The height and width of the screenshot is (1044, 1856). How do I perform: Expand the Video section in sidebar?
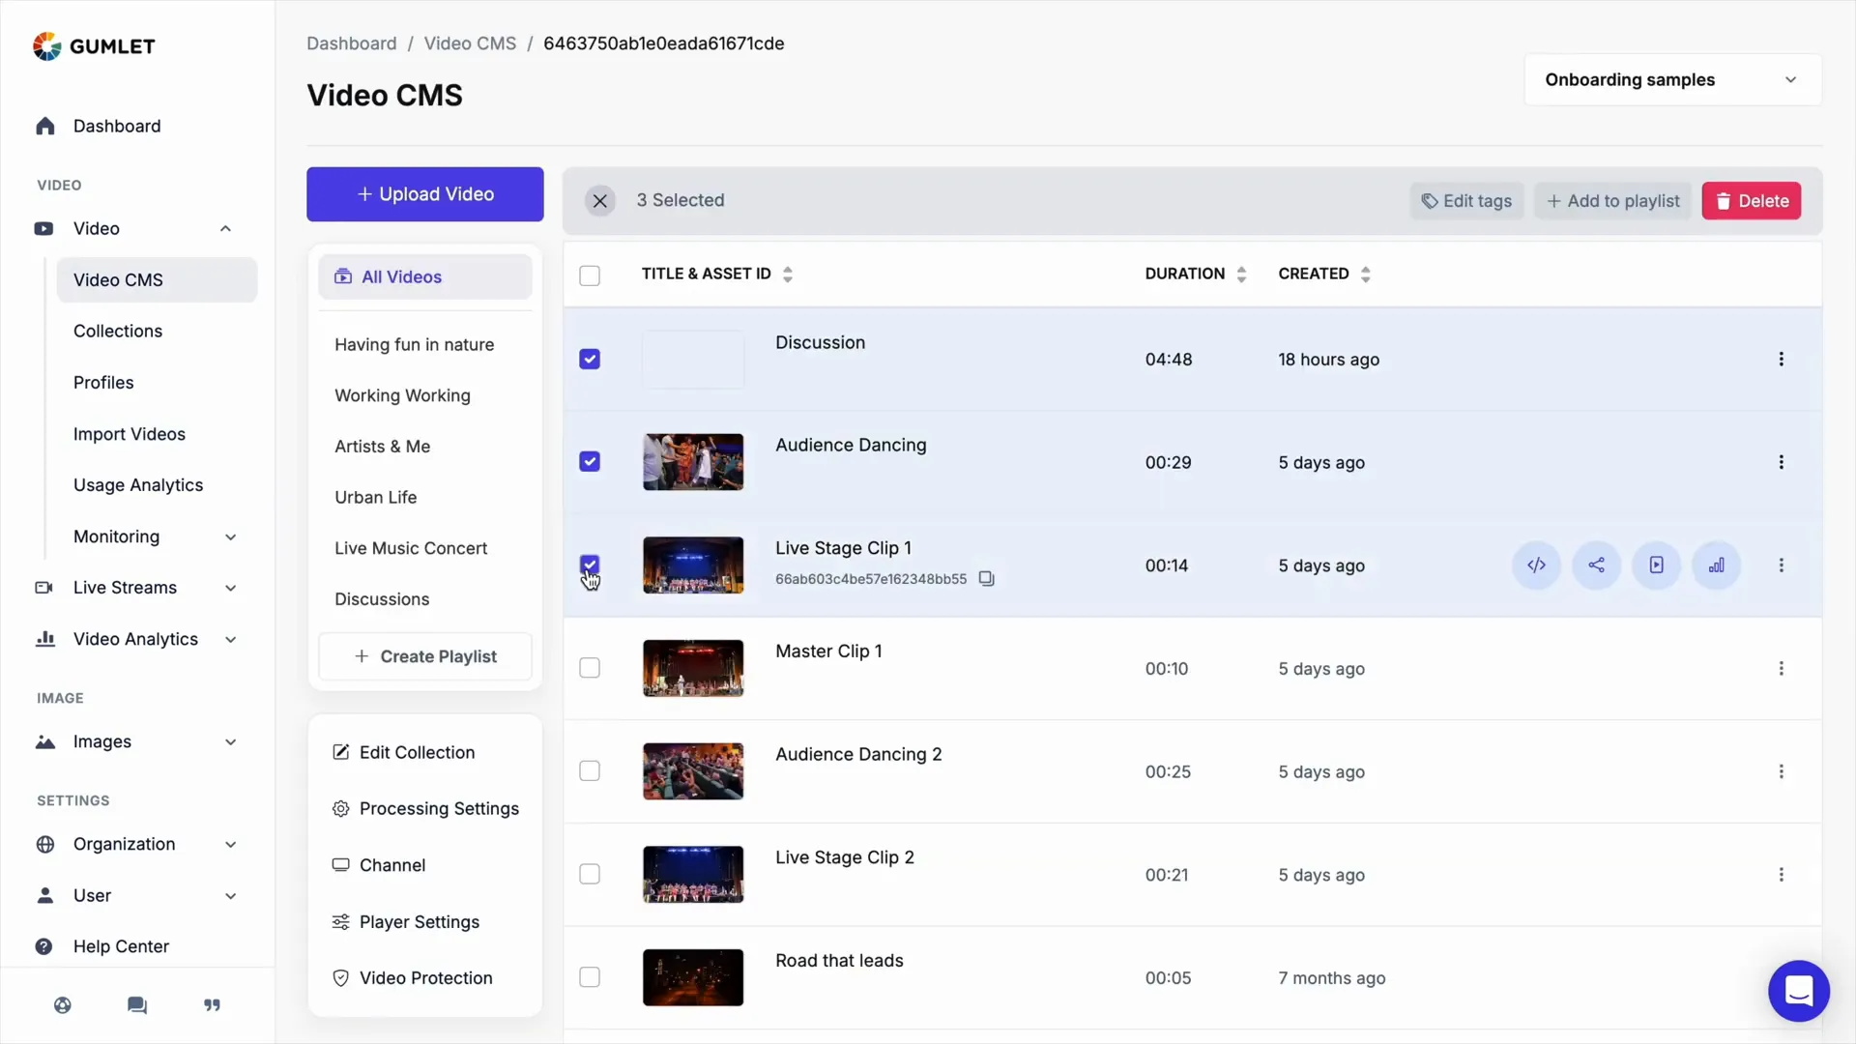coord(224,228)
